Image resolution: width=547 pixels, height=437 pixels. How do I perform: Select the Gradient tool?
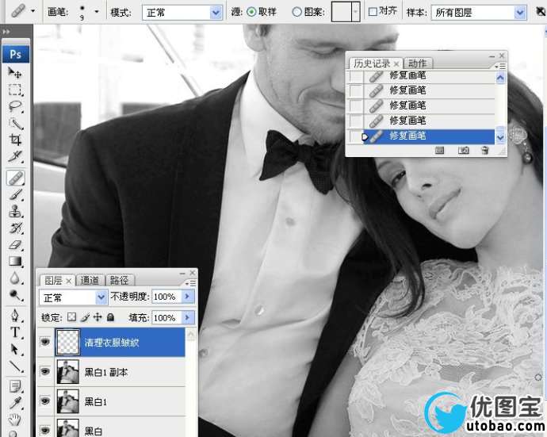point(14,262)
